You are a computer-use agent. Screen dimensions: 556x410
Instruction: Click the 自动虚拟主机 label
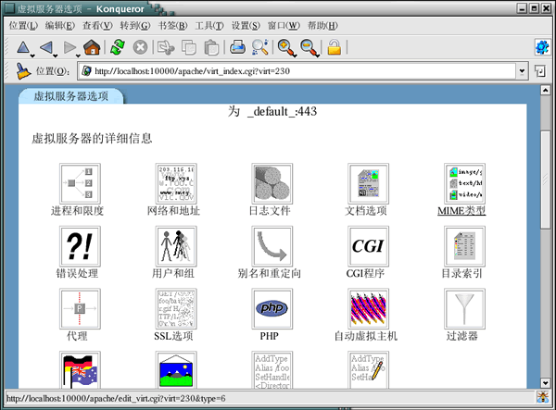tap(366, 336)
